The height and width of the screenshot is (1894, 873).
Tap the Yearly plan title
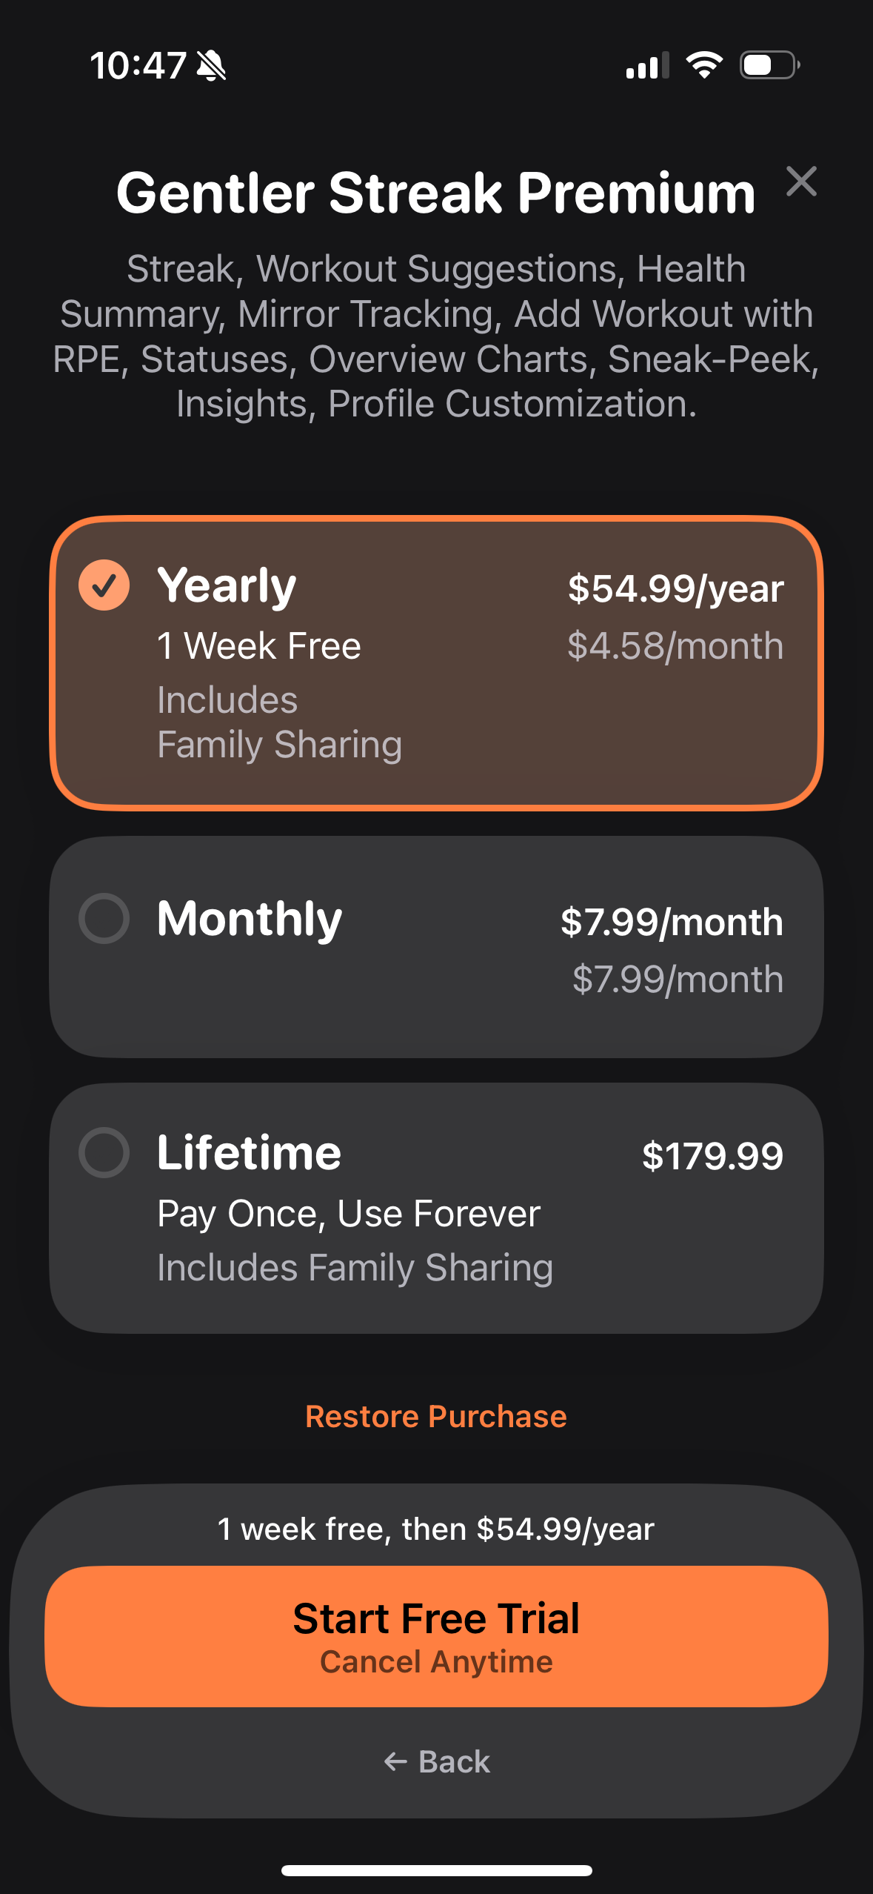click(x=227, y=585)
